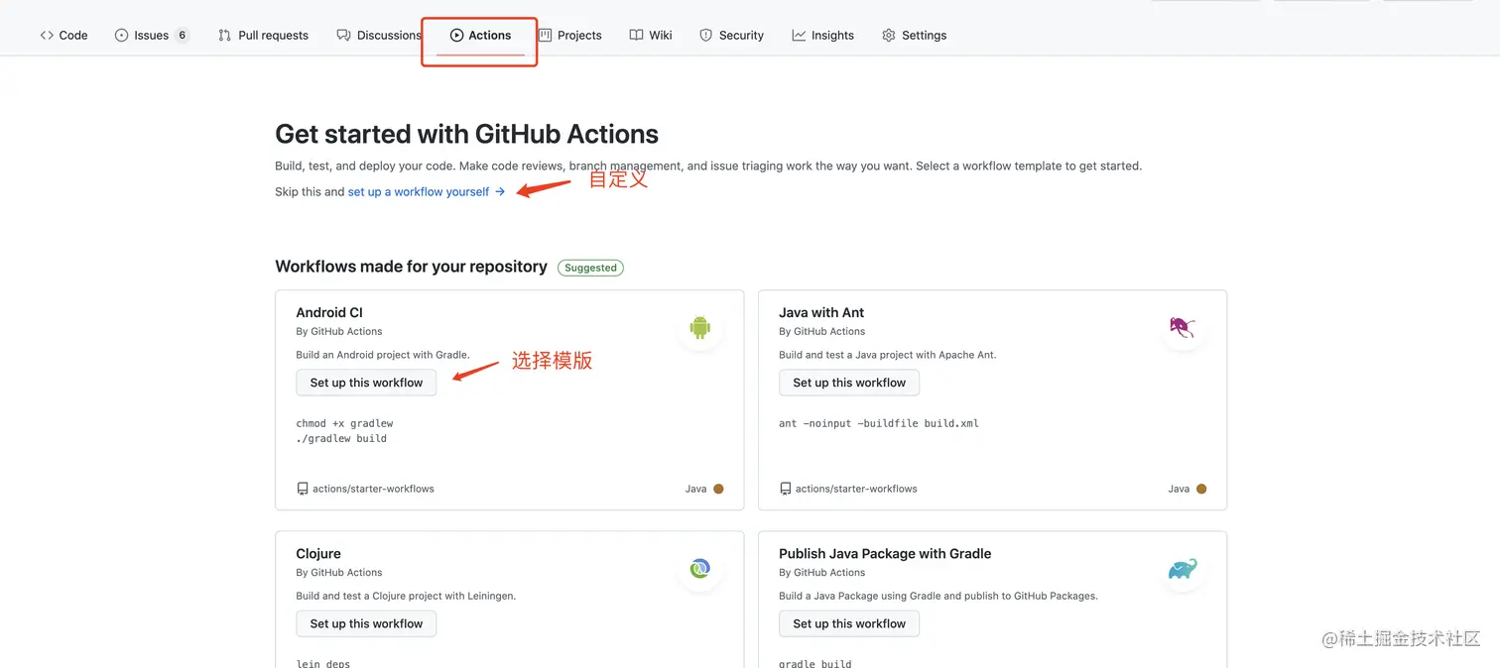Click the Wiki book icon
The height and width of the screenshot is (668, 1500).
pyautogui.click(x=636, y=35)
